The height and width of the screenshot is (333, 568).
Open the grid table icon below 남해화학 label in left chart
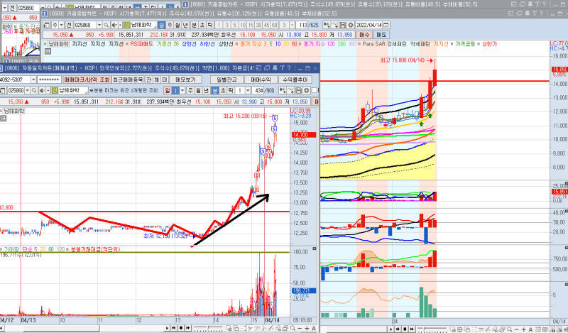coord(4,118)
